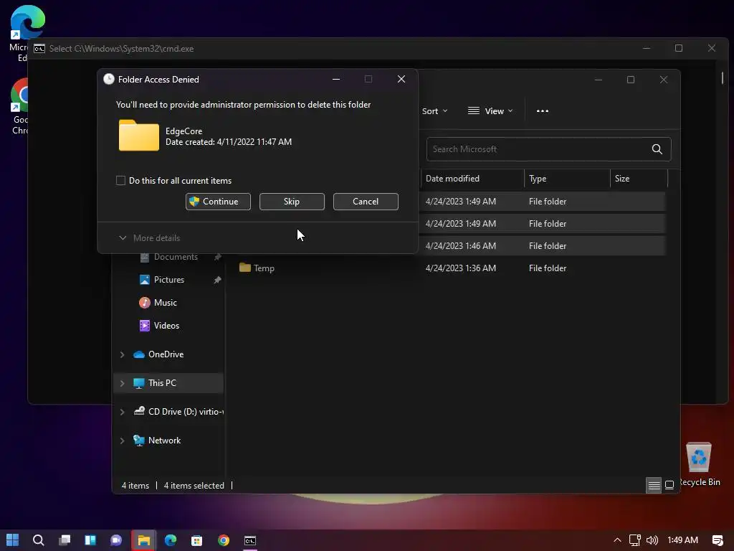
Task: Open Chat app on the taskbar
Action: coord(116,540)
